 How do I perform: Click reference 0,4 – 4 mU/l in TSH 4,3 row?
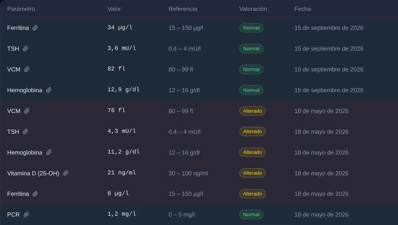click(184, 132)
